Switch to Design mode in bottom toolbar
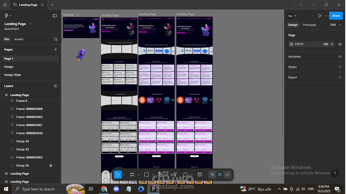The height and width of the screenshot is (194, 346). point(220,175)
